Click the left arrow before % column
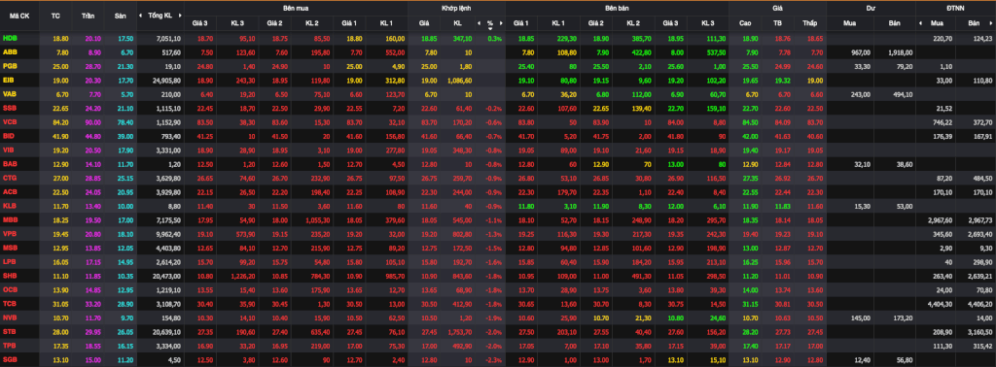The image size is (996, 367). tap(479, 23)
